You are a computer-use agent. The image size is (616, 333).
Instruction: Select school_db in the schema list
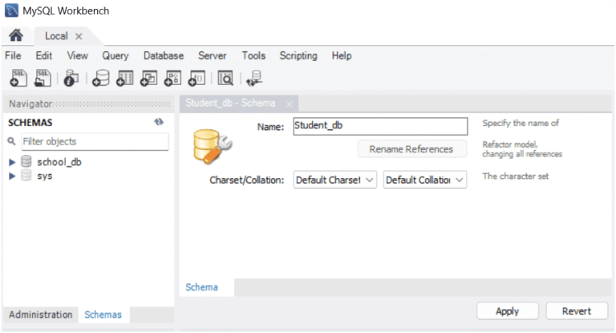point(59,162)
